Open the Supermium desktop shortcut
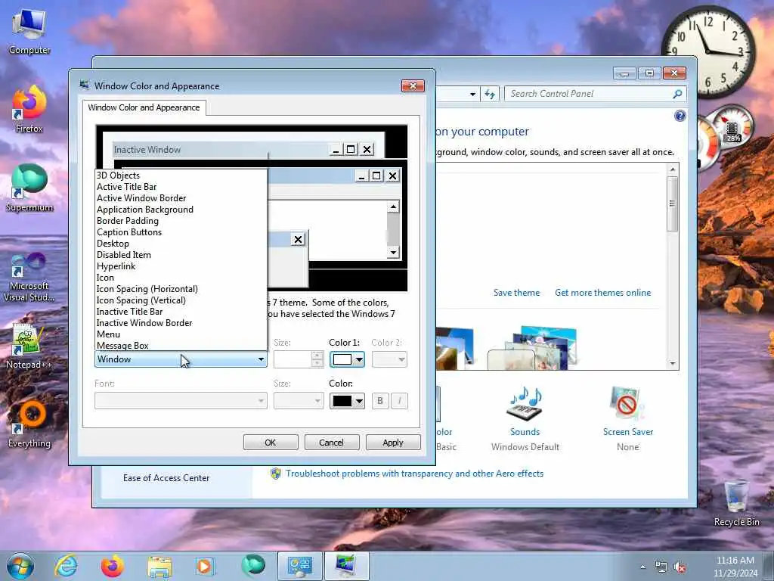The image size is (774, 581). (x=29, y=188)
